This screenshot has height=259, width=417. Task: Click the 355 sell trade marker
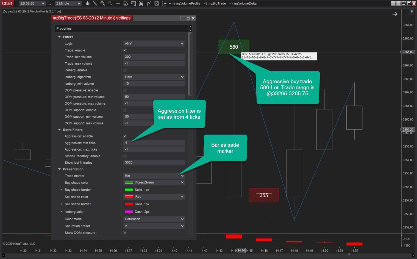(264, 195)
